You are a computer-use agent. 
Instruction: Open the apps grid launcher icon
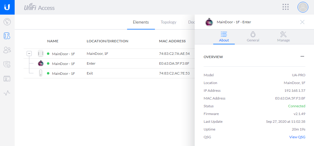[286, 7]
